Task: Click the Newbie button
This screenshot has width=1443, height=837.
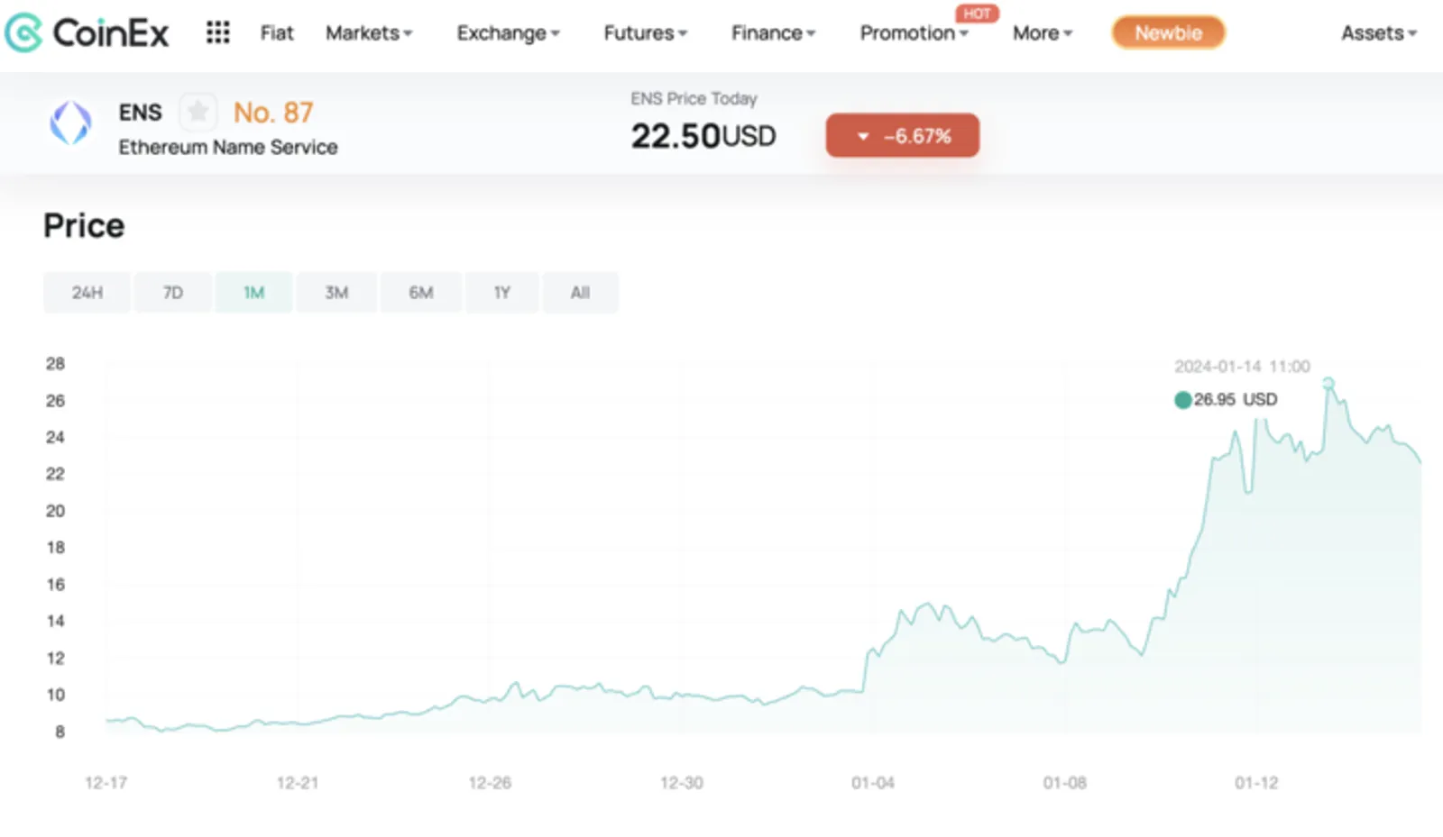Action: [1168, 33]
